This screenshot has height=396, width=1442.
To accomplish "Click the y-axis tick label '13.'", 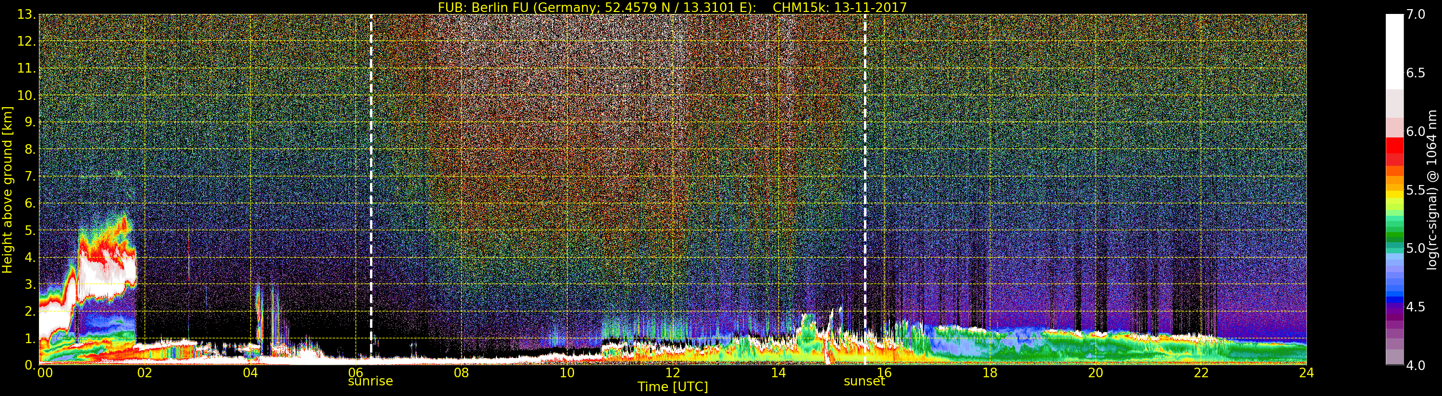I will [26, 14].
